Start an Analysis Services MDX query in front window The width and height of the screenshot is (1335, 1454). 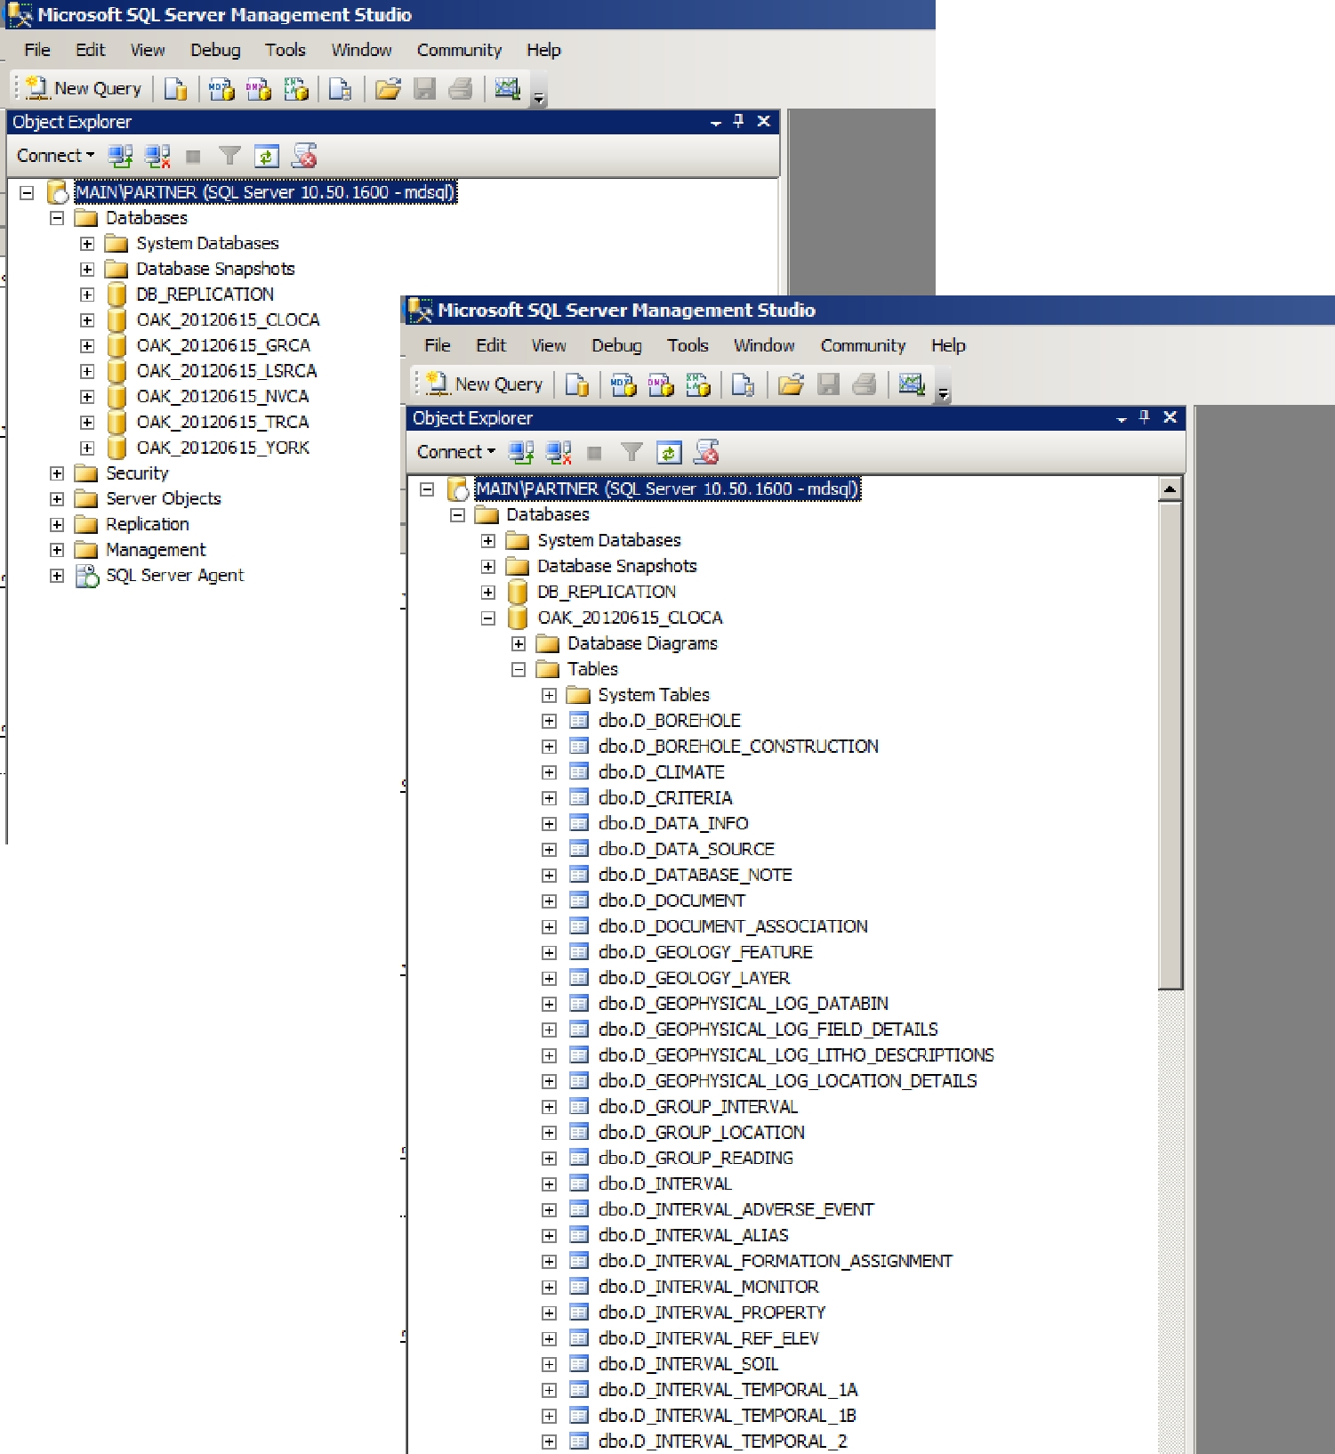[x=623, y=384]
